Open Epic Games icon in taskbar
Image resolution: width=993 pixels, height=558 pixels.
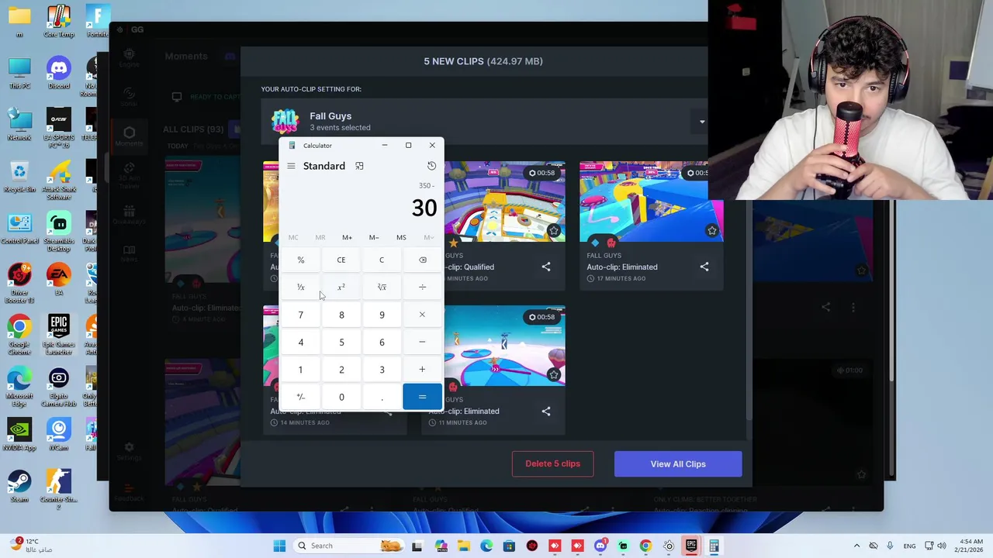(691, 546)
